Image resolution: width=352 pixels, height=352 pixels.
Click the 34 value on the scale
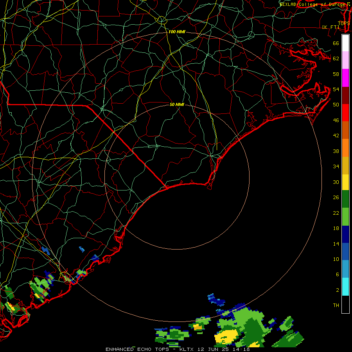pos(336,166)
